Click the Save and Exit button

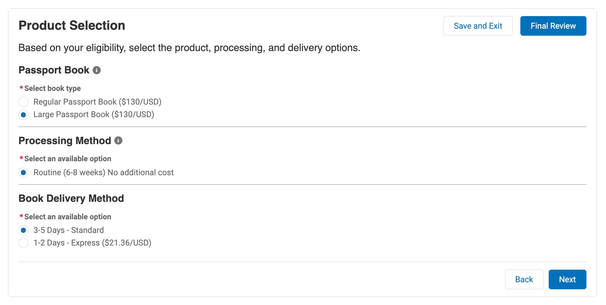[x=478, y=26]
